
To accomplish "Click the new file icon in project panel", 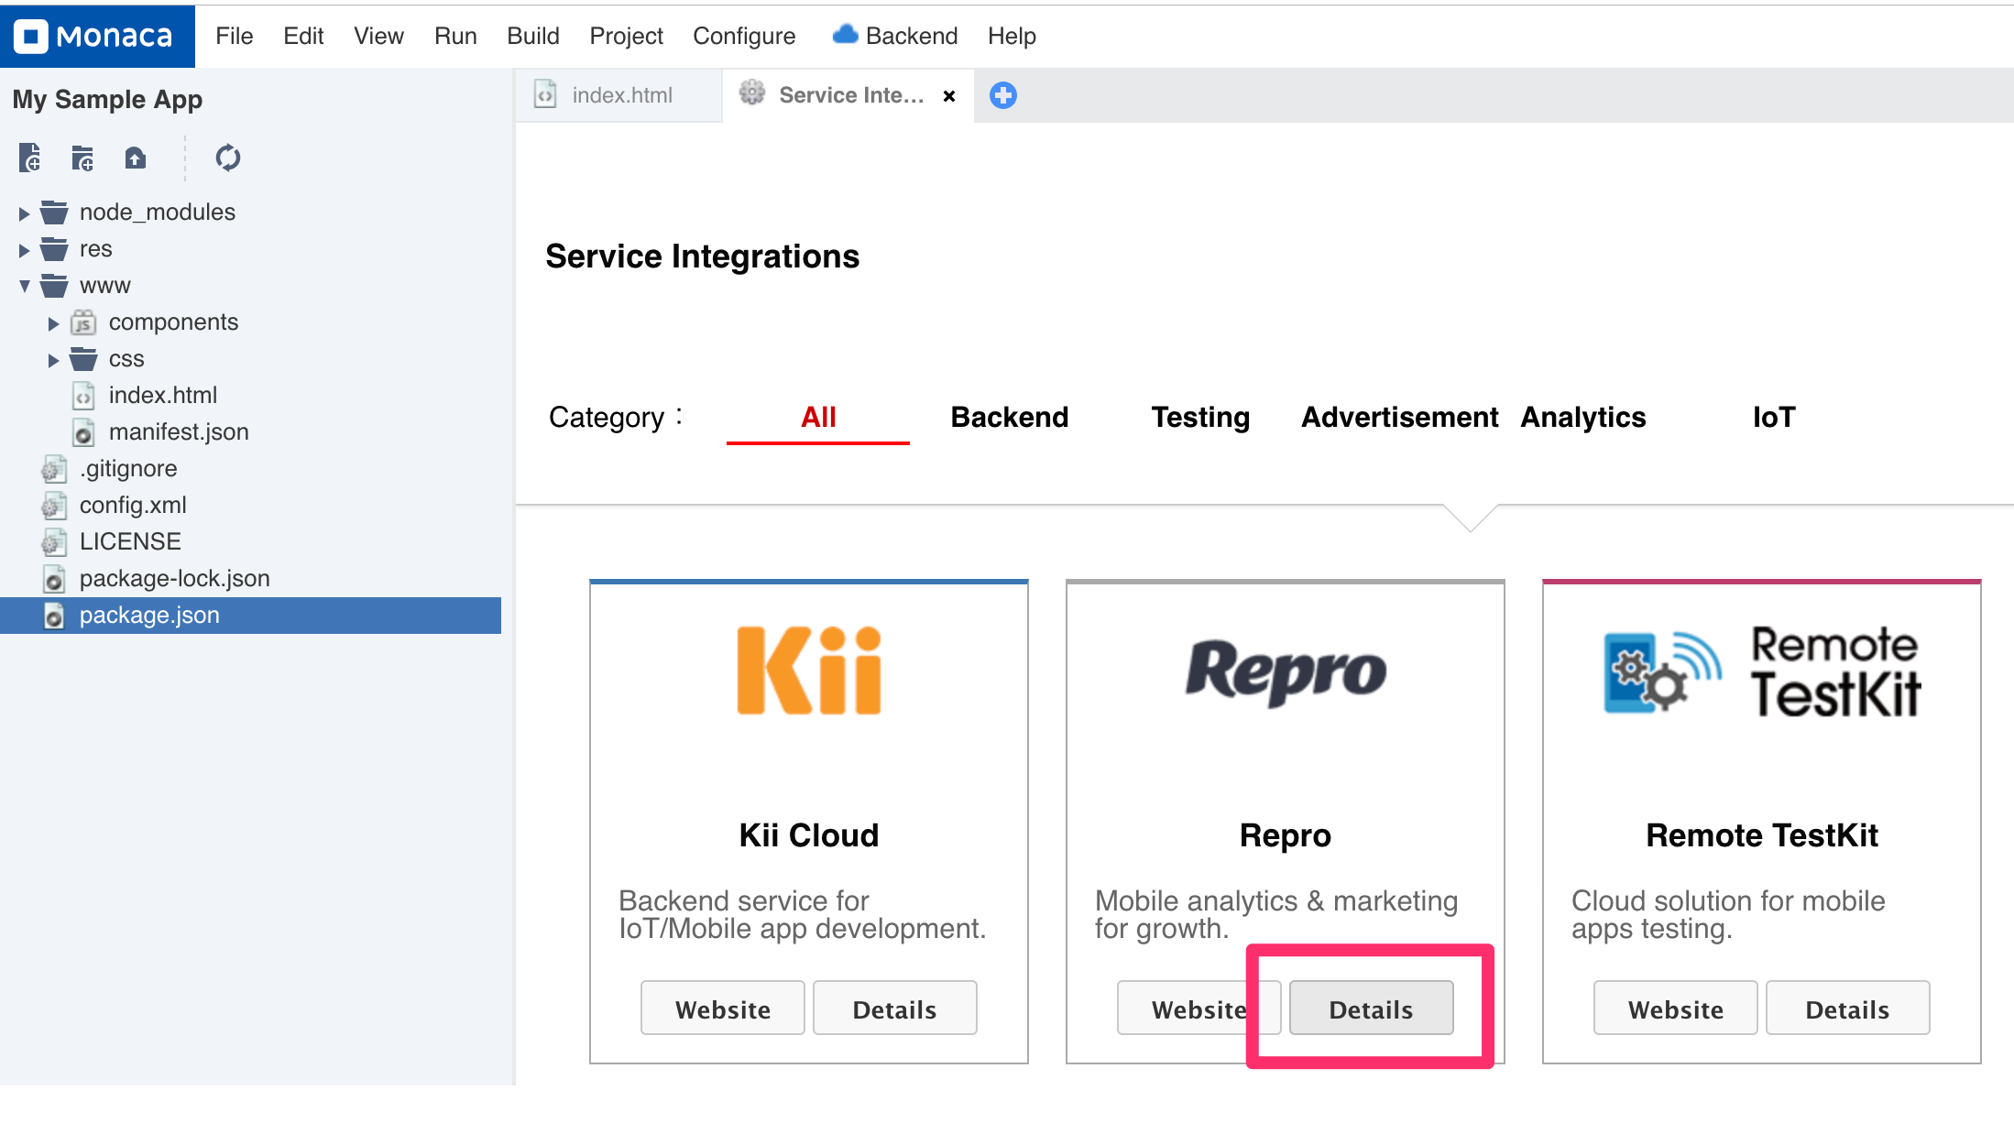I will click(30, 158).
